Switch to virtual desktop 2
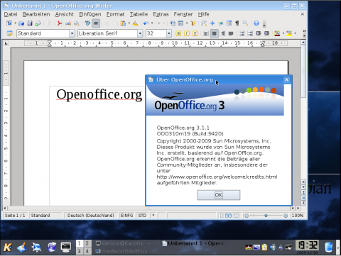This screenshot has height=256, width=341. point(87,243)
